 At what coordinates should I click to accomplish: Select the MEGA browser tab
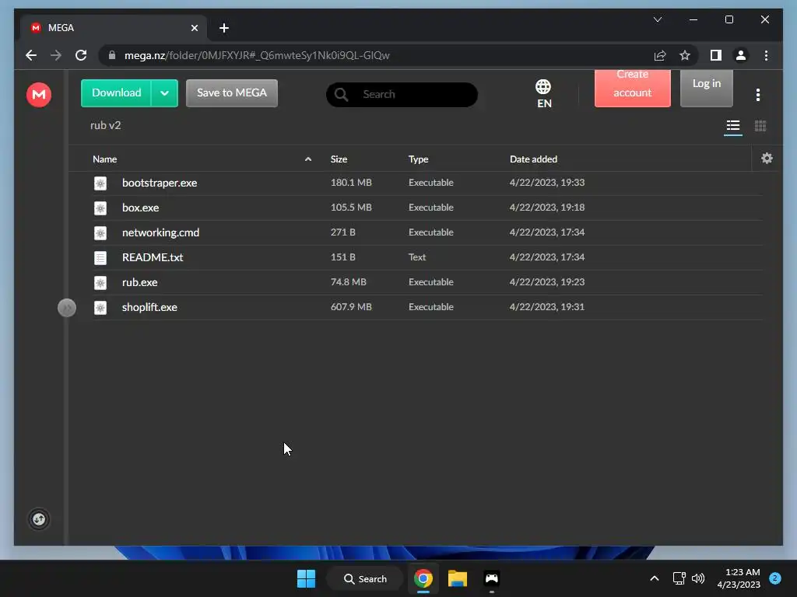113,28
